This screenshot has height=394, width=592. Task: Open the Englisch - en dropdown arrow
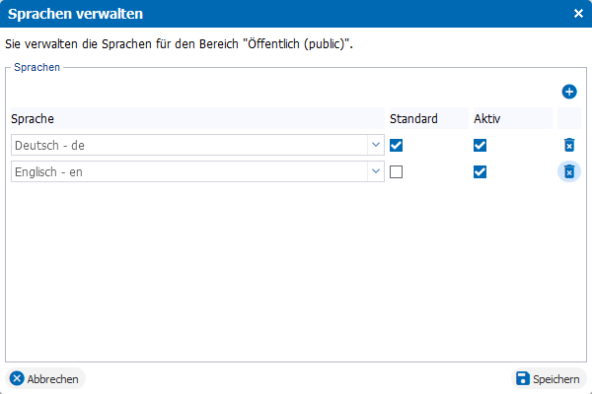(x=376, y=171)
